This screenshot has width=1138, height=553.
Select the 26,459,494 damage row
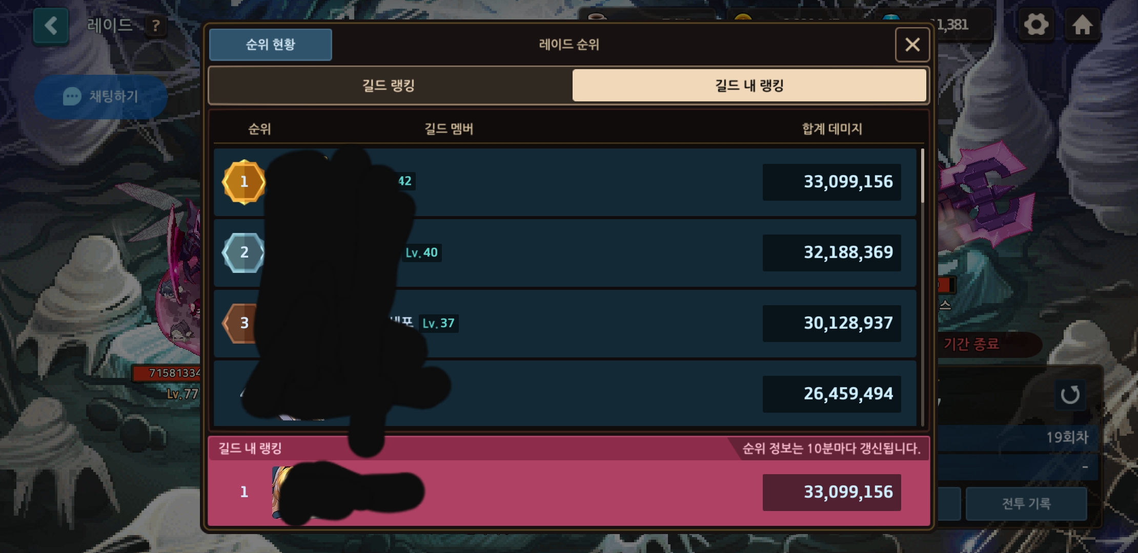click(565, 393)
